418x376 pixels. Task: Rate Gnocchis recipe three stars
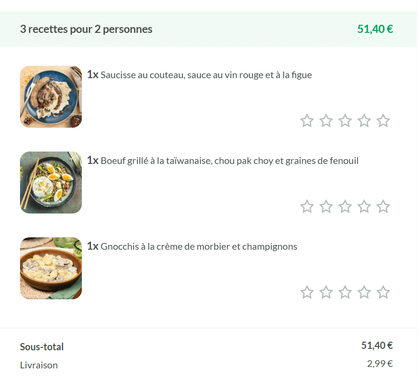click(345, 293)
